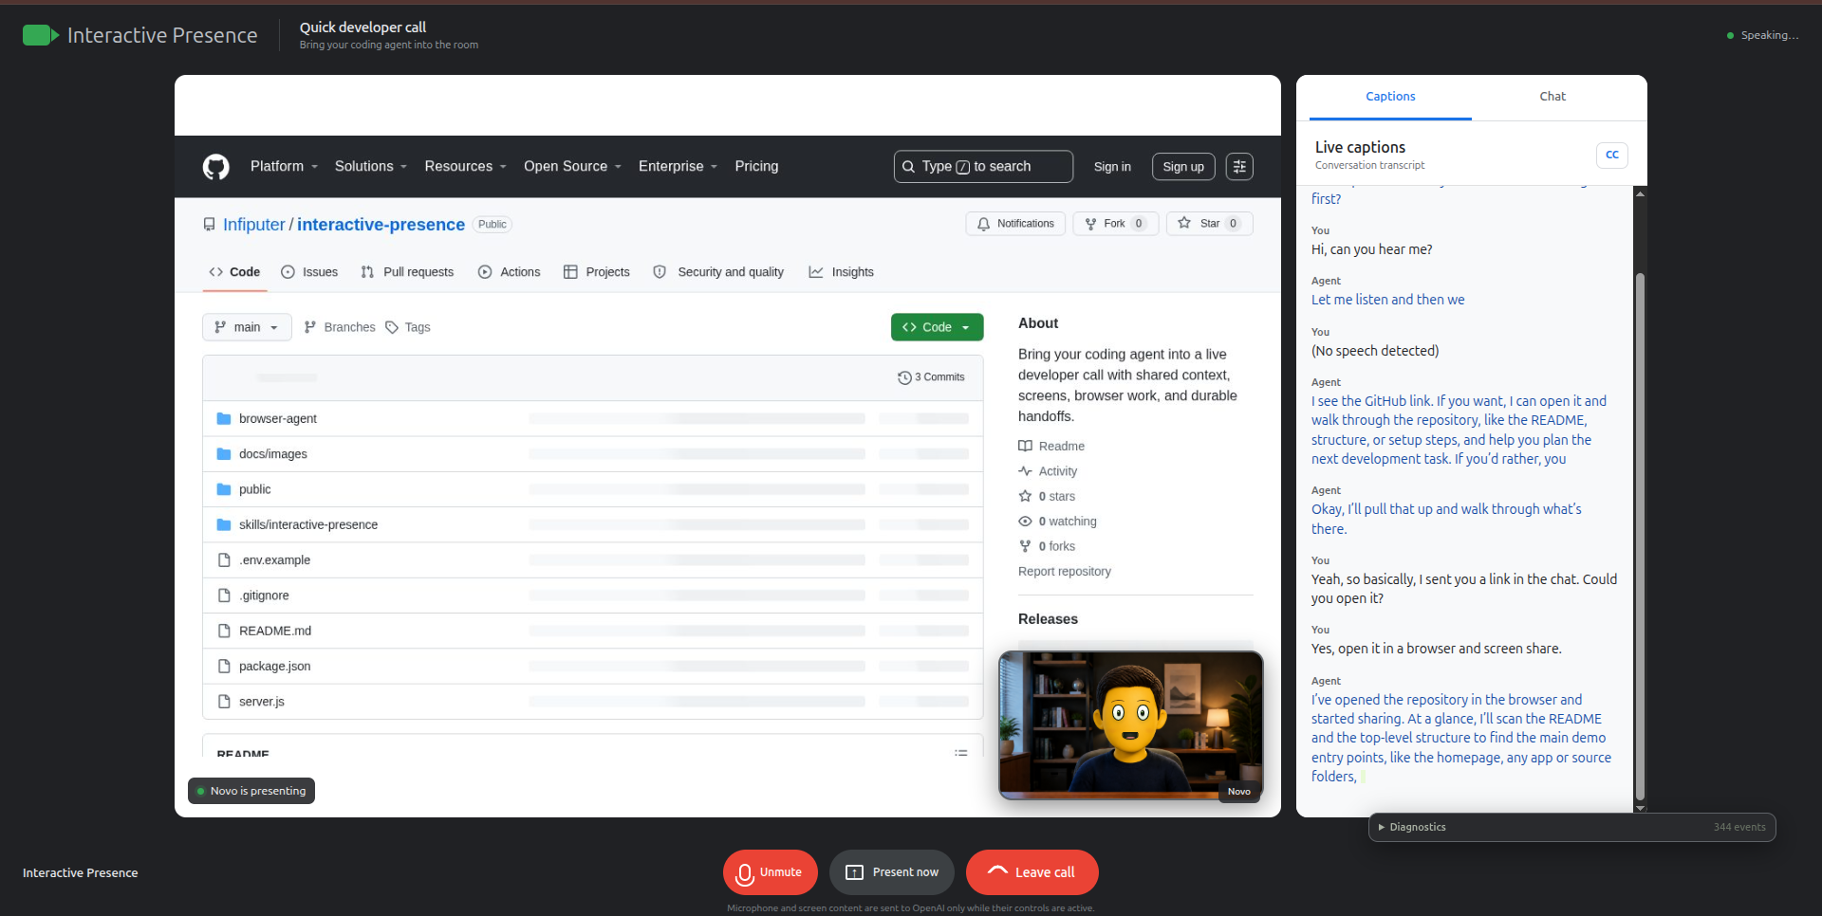Click the green Interactive Presence camera logo
The width and height of the screenshot is (1822, 916).
pos(41,35)
